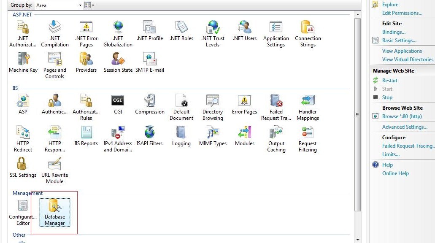Open Directory Browsing feature
The width and height of the screenshot is (435, 243).
click(213, 107)
